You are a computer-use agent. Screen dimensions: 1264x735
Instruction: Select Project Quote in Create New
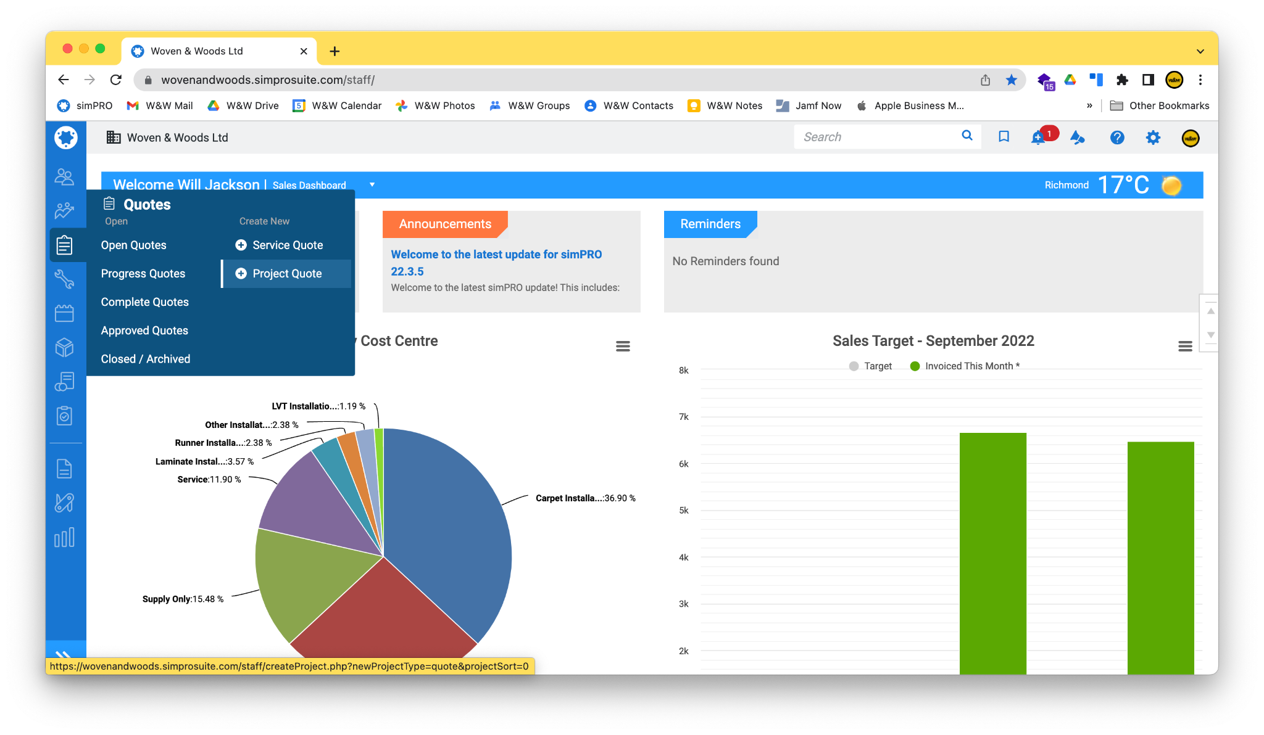286,274
